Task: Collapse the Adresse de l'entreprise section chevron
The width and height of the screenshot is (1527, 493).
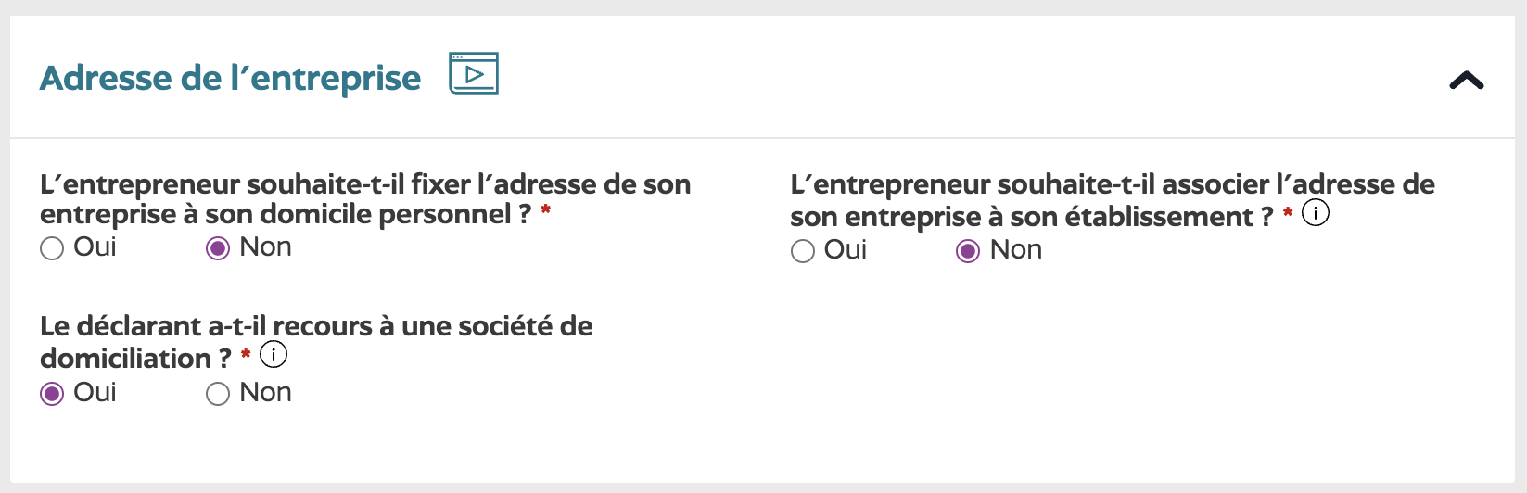Action: (x=1467, y=82)
